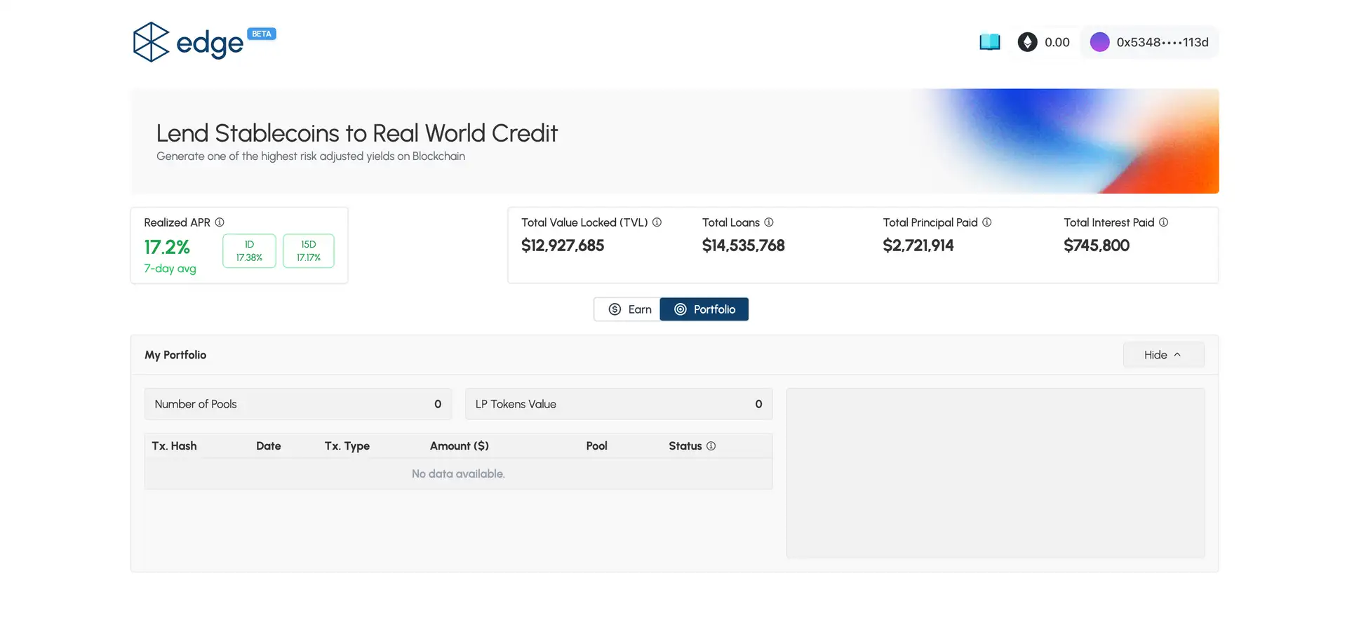Click Total Interest Paid info icon
Screen dimensions: 1347x618
point(1163,222)
